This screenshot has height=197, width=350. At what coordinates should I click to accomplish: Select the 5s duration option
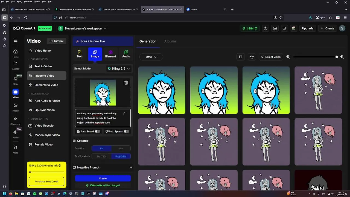[x=101, y=149]
